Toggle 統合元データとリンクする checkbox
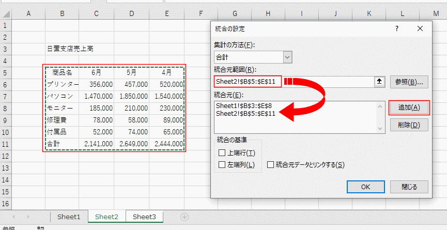The image size is (447, 230). pos(271,165)
